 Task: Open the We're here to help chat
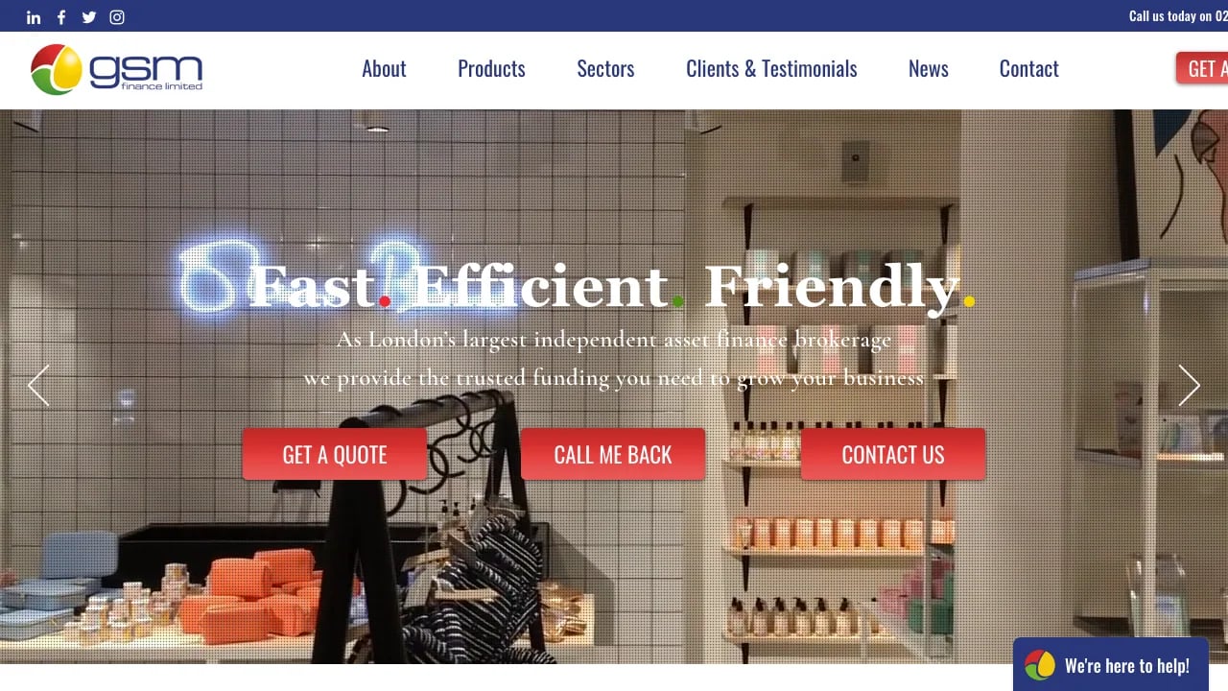click(1111, 664)
